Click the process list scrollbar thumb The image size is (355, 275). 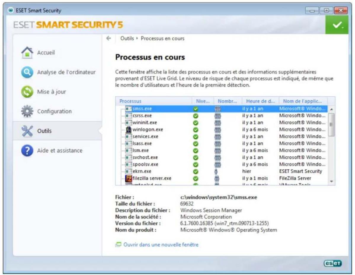pos(331,125)
